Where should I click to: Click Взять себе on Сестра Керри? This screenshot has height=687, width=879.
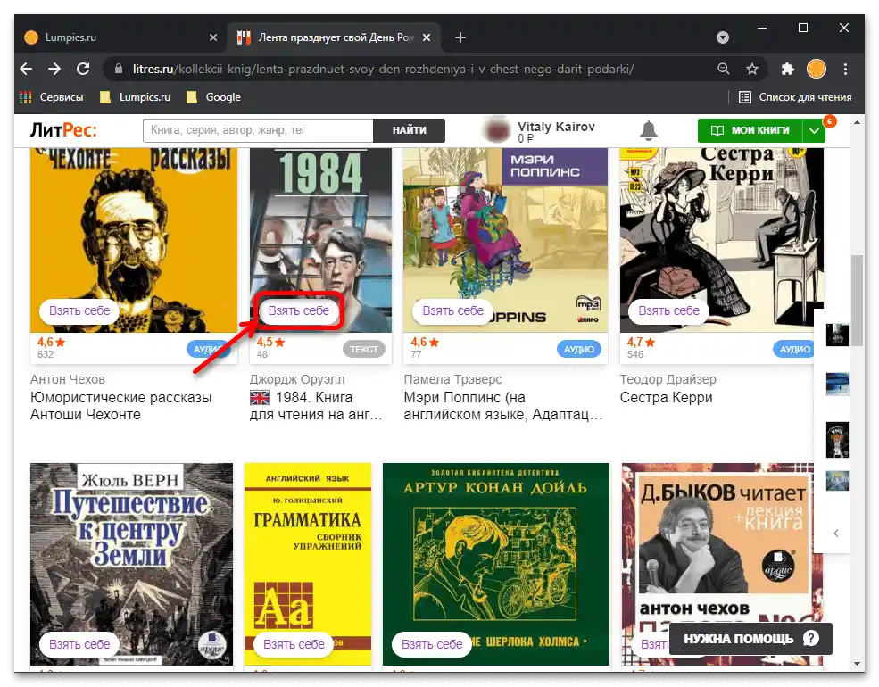point(668,311)
